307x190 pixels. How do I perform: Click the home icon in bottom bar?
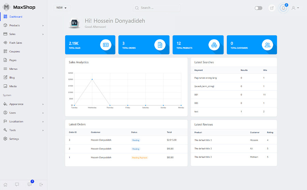point(5,185)
